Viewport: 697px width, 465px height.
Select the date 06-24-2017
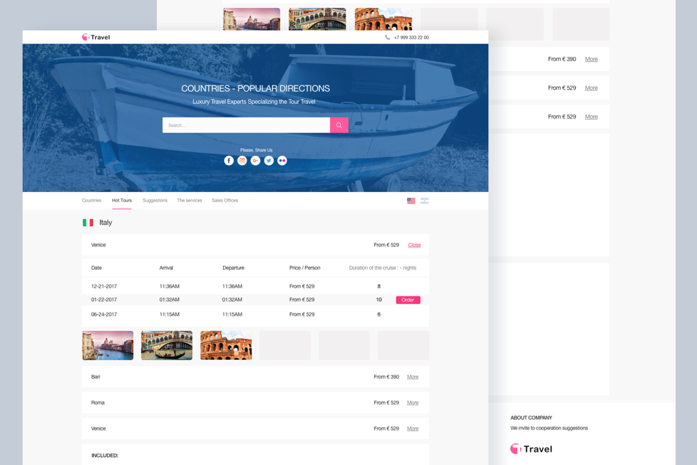coord(104,314)
